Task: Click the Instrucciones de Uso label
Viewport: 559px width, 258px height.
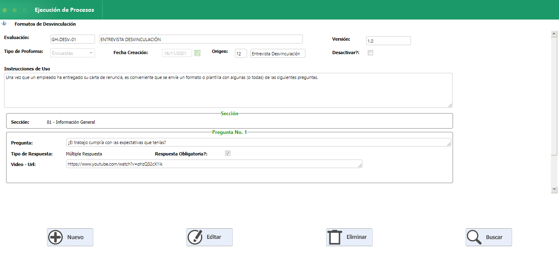Action: (x=27, y=69)
